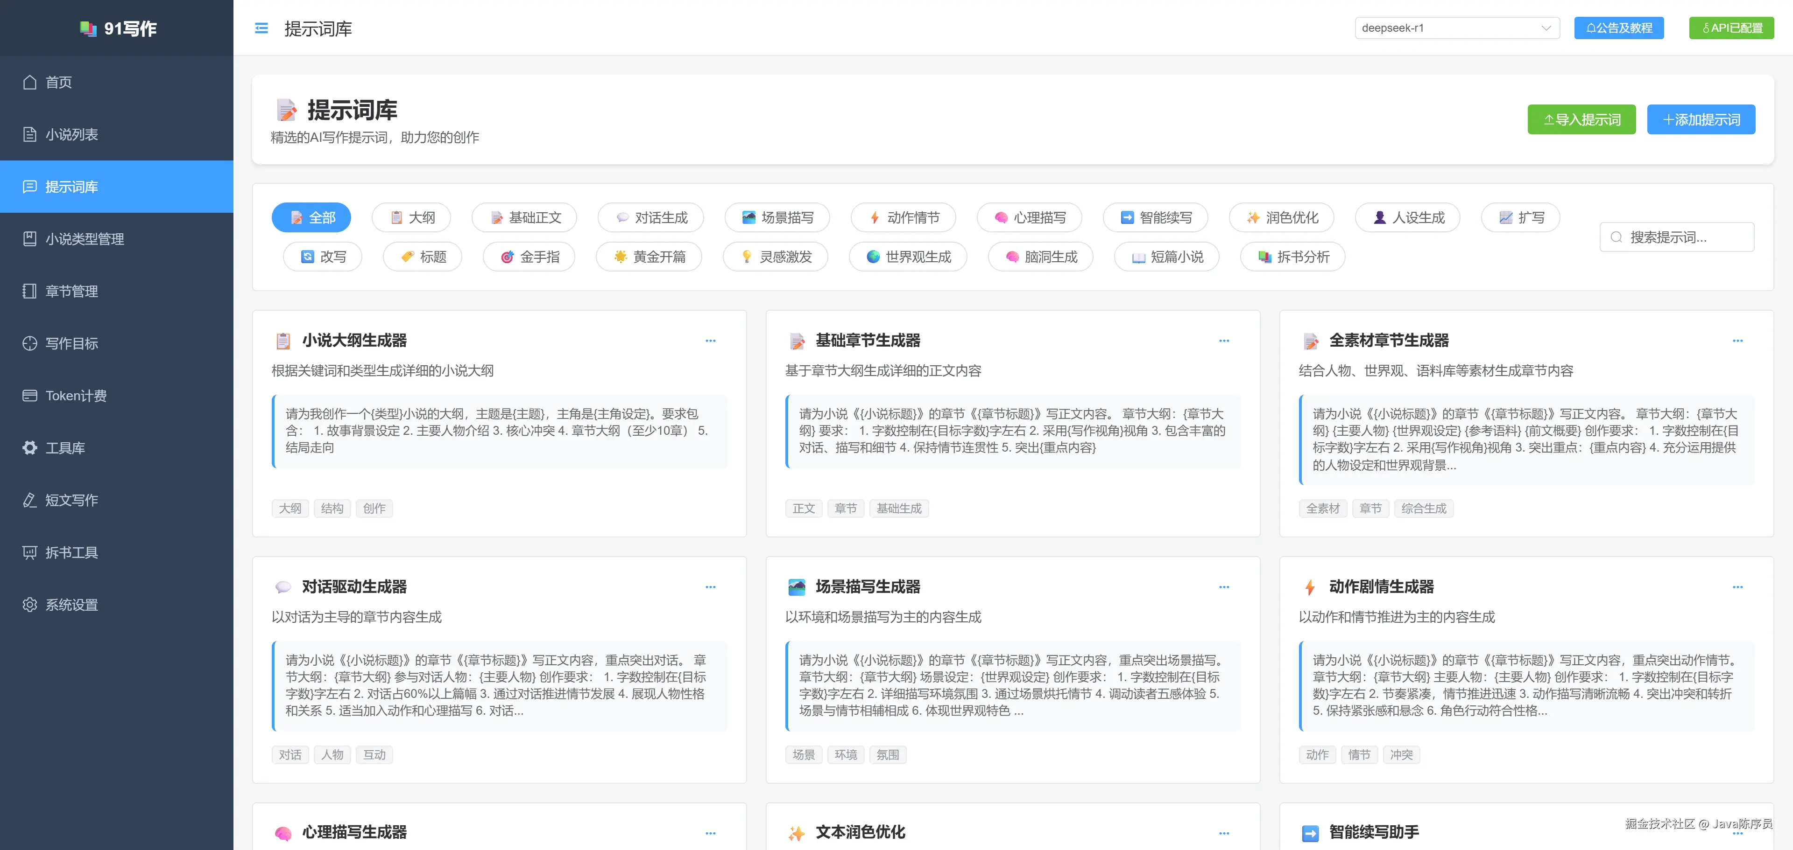Open 写作目标 sidebar item
The height and width of the screenshot is (850, 1793).
71,344
